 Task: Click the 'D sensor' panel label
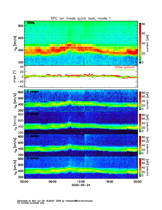(x=33, y=158)
